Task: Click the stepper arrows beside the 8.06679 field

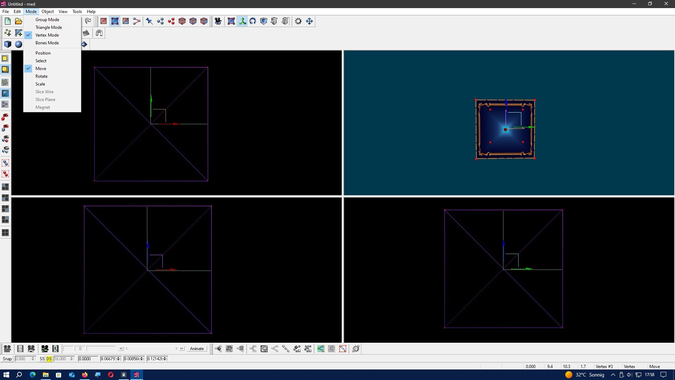Action: click(x=118, y=359)
